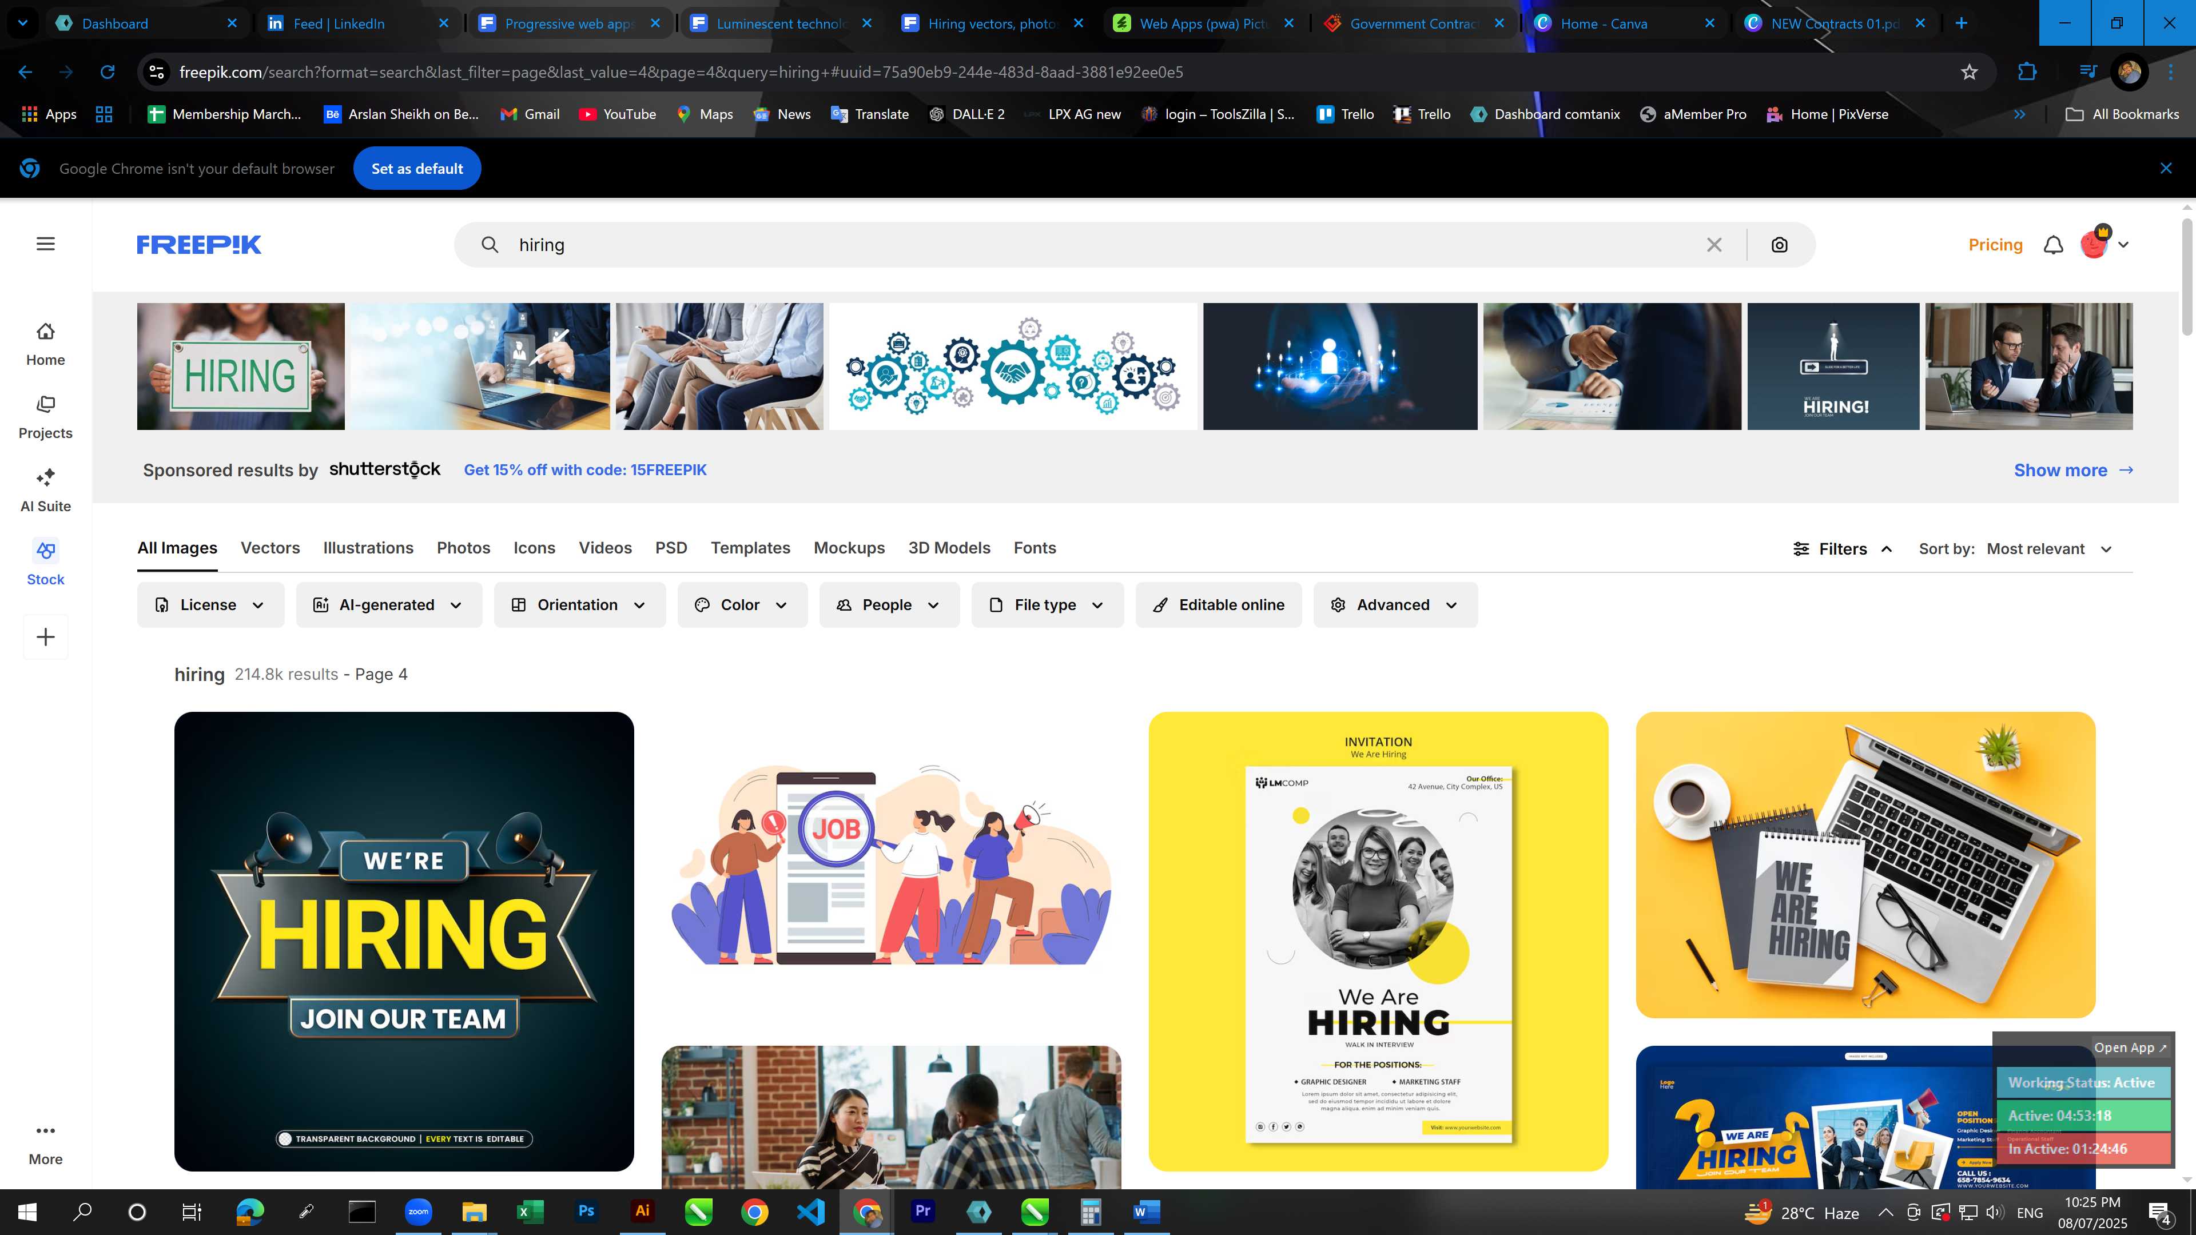Viewport: 2196px width, 1235px height.
Task: Select the Illustrations tab
Action: 368,548
